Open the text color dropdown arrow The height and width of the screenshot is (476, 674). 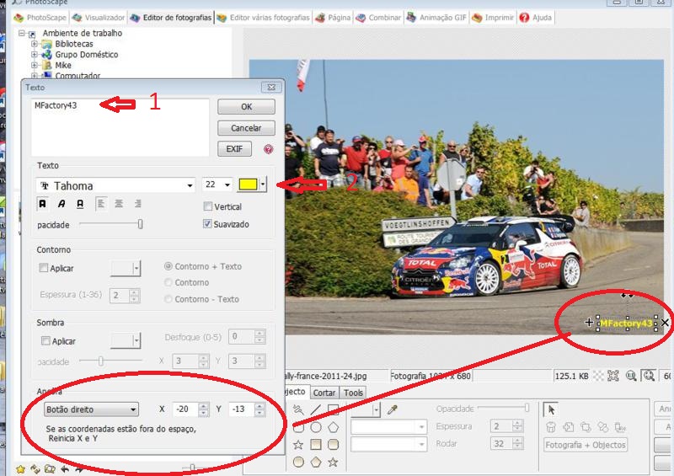[263, 185]
